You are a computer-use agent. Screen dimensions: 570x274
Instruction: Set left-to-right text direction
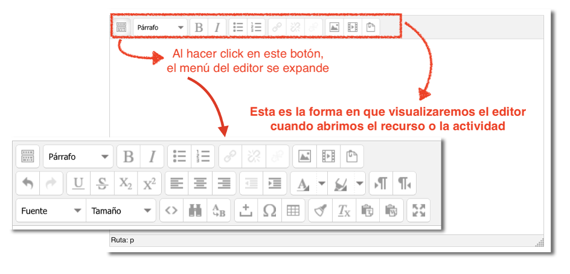[381, 184]
